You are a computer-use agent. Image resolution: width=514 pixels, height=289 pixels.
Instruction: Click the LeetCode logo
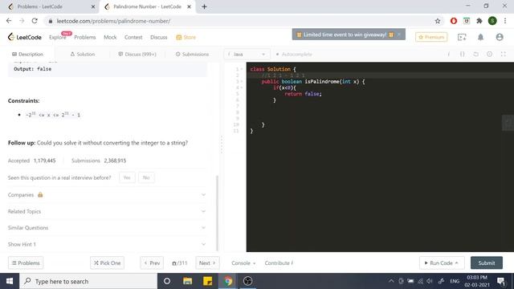point(25,37)
